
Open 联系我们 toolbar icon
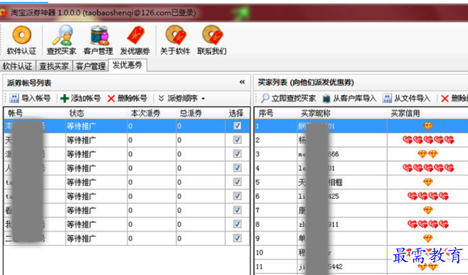212,40
